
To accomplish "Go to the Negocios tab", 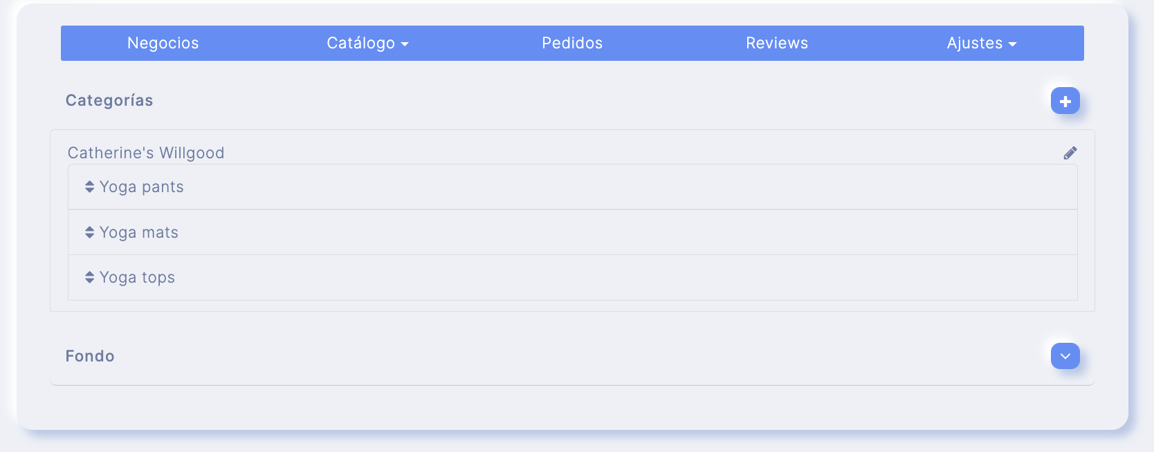I will (163, 43).
